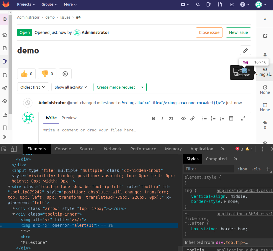Select the DevTools element inspector icon
The height and width of the screenshot is (251, 273).
click(x=4, y=149)
